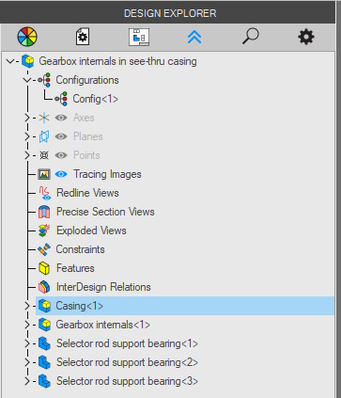The height and width of the screenshot is (398, 341).
Task: Click the Points icon
Action: [44, 155]
